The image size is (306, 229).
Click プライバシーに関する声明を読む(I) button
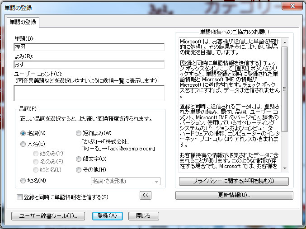[x=234, y=181]
